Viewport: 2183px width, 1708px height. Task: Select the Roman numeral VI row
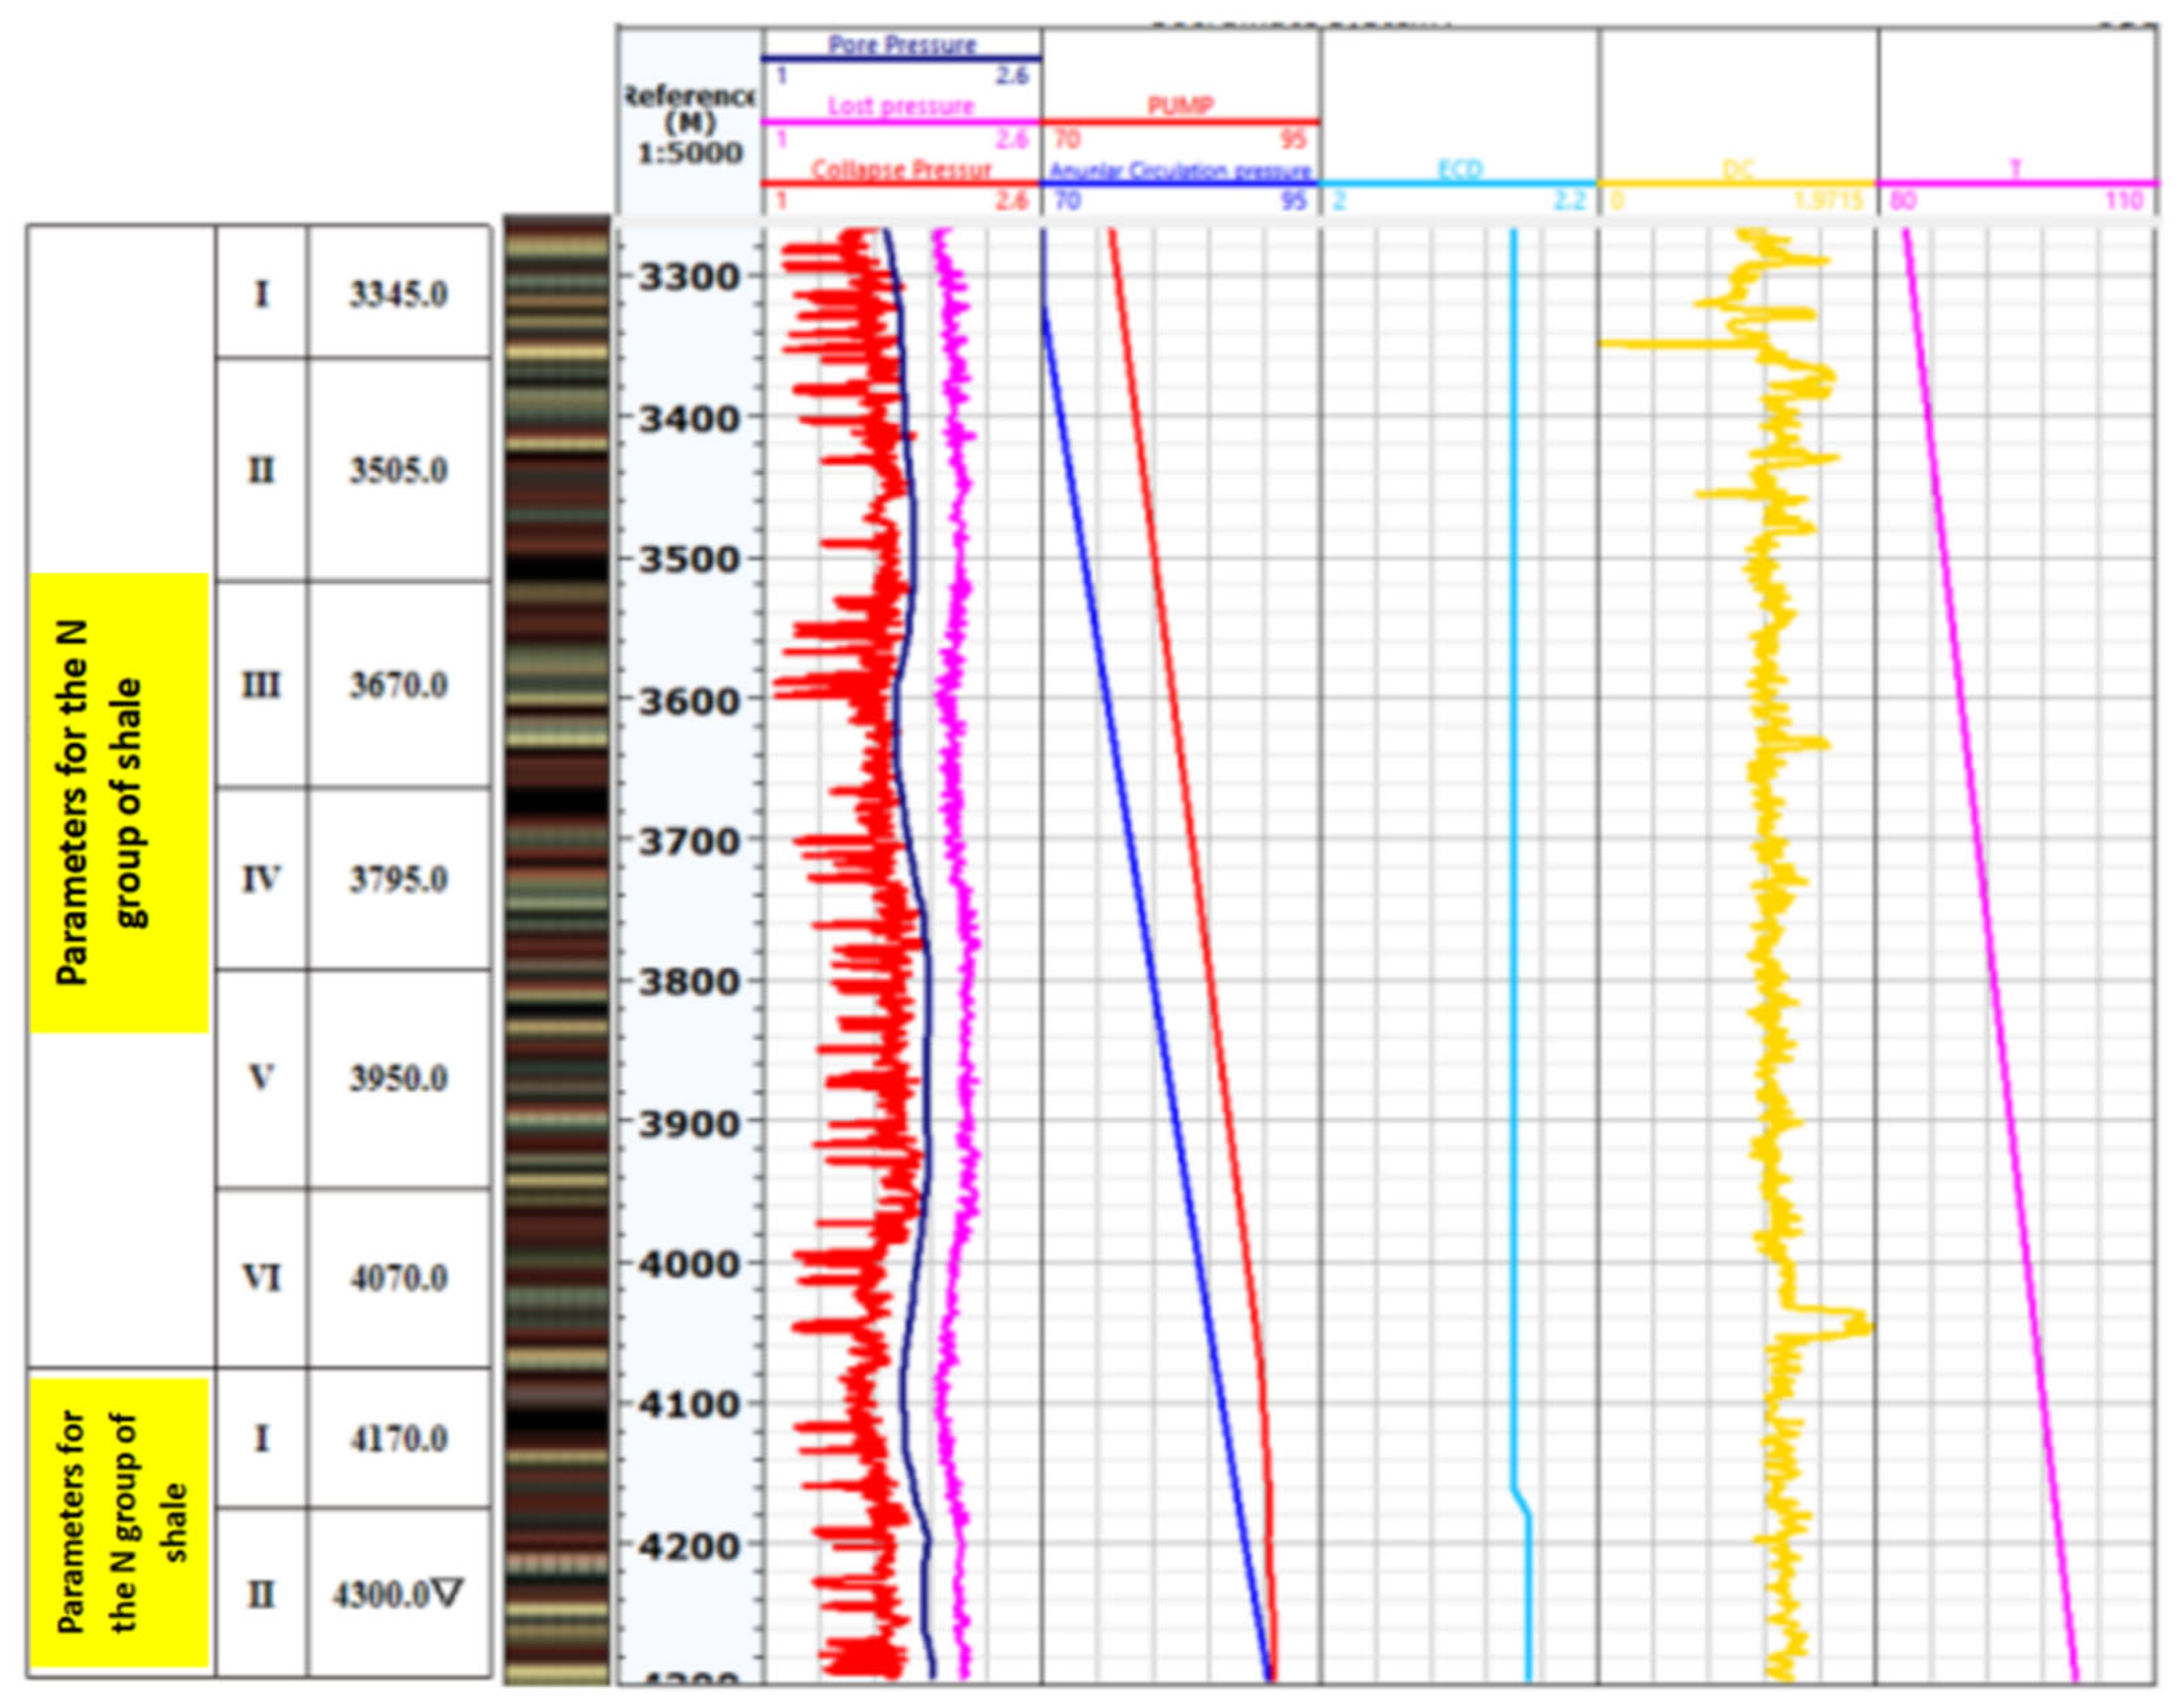click(261, 1278)
